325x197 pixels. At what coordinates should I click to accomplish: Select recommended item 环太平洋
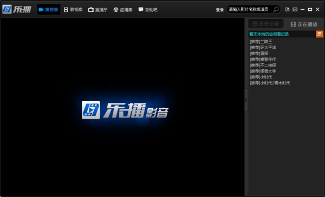pyautogui.click(x=263, y=48)
